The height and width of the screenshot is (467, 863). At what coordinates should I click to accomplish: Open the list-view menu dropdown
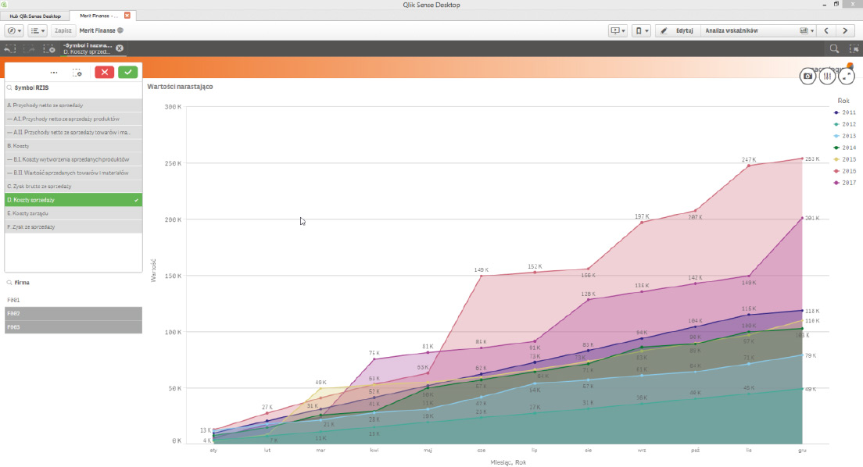(x=38, y=30)
